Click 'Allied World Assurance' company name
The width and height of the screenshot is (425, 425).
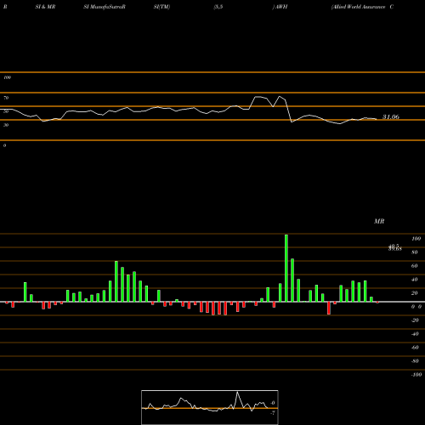[x=358, y=7]
